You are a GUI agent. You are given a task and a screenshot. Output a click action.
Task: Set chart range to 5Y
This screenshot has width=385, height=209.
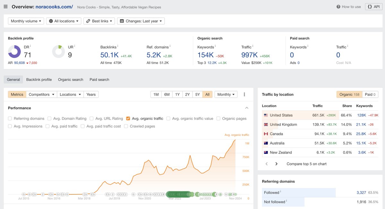[x=198, y=95]
